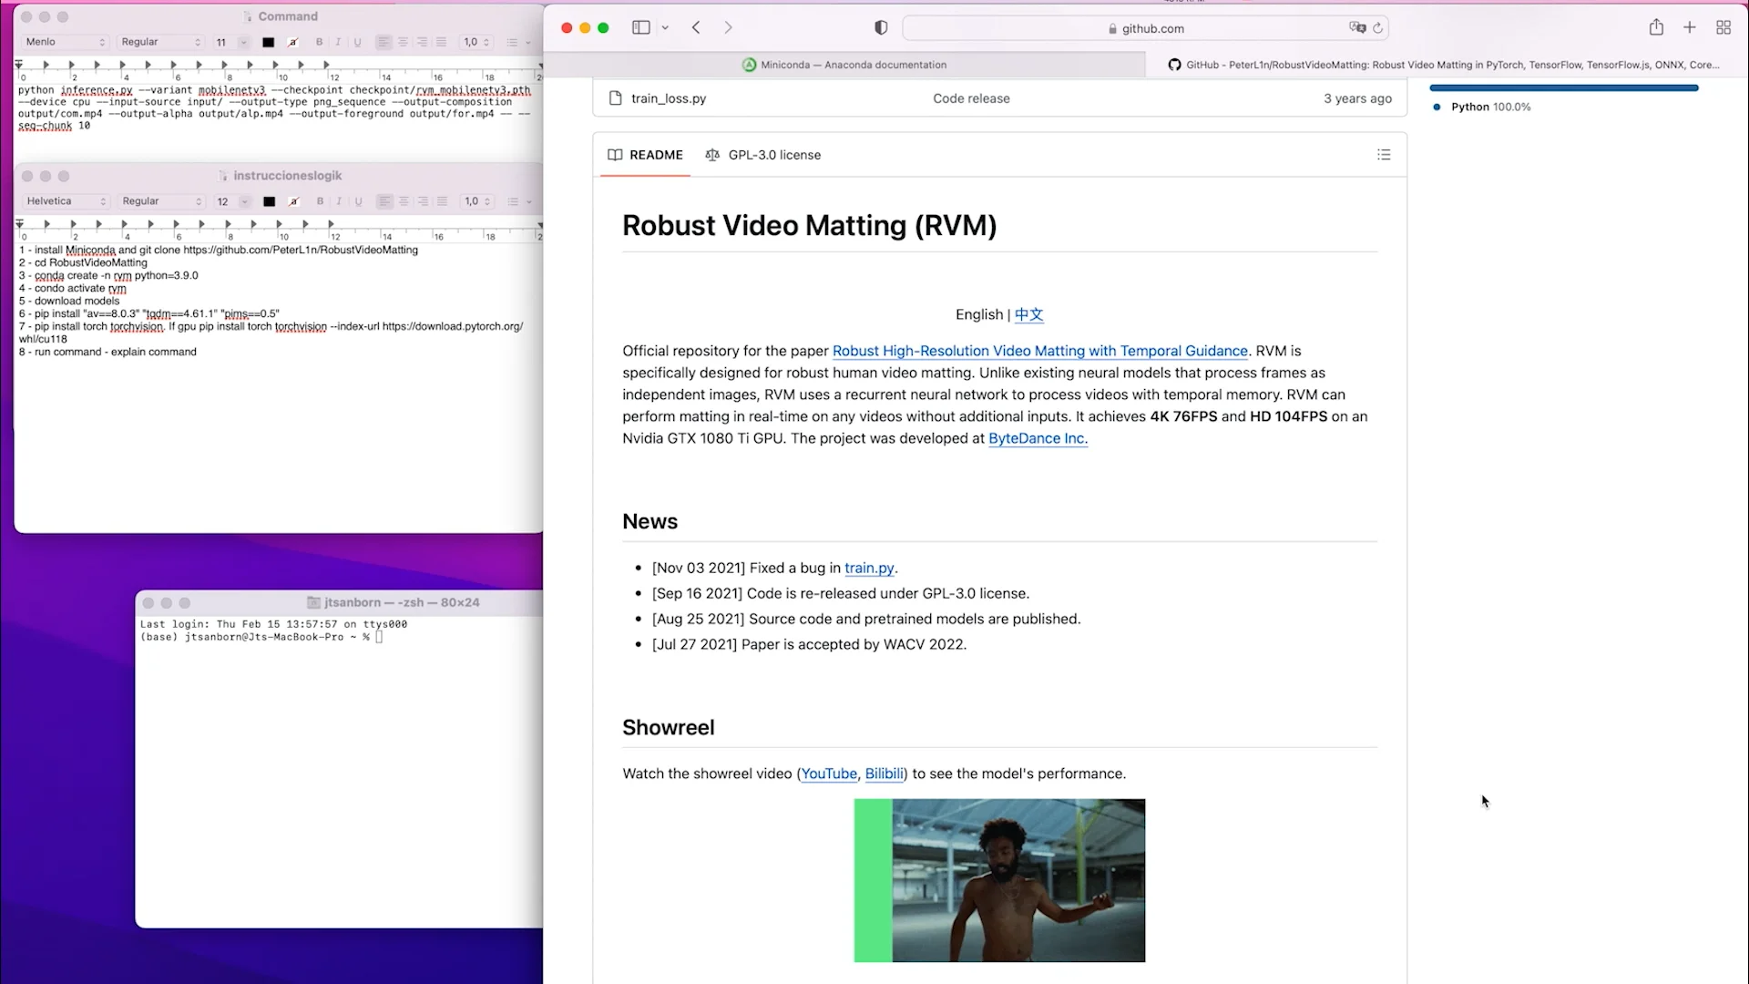This screenshot has height=984, width=1749.
Task: Click the Command window title document icon
Action: pos(248,16)
